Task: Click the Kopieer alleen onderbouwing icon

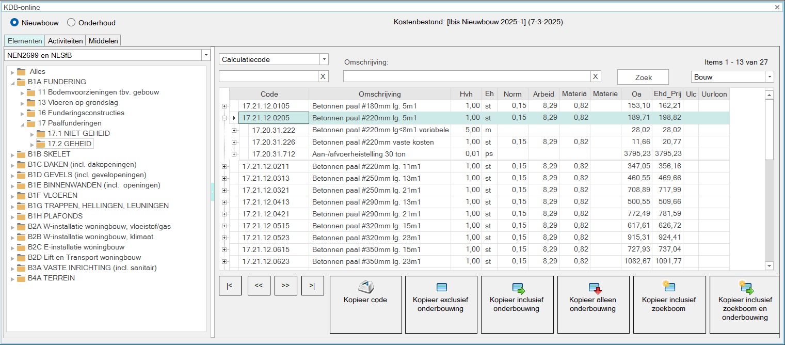Action: (x=594, y=288)
